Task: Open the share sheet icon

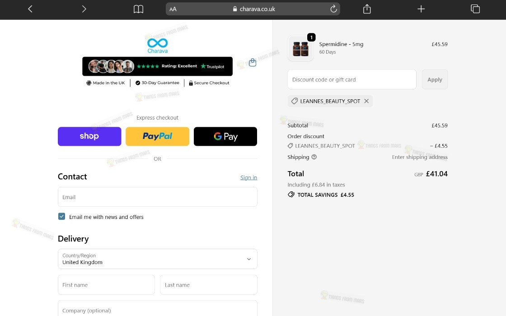Action: (367, 9)
